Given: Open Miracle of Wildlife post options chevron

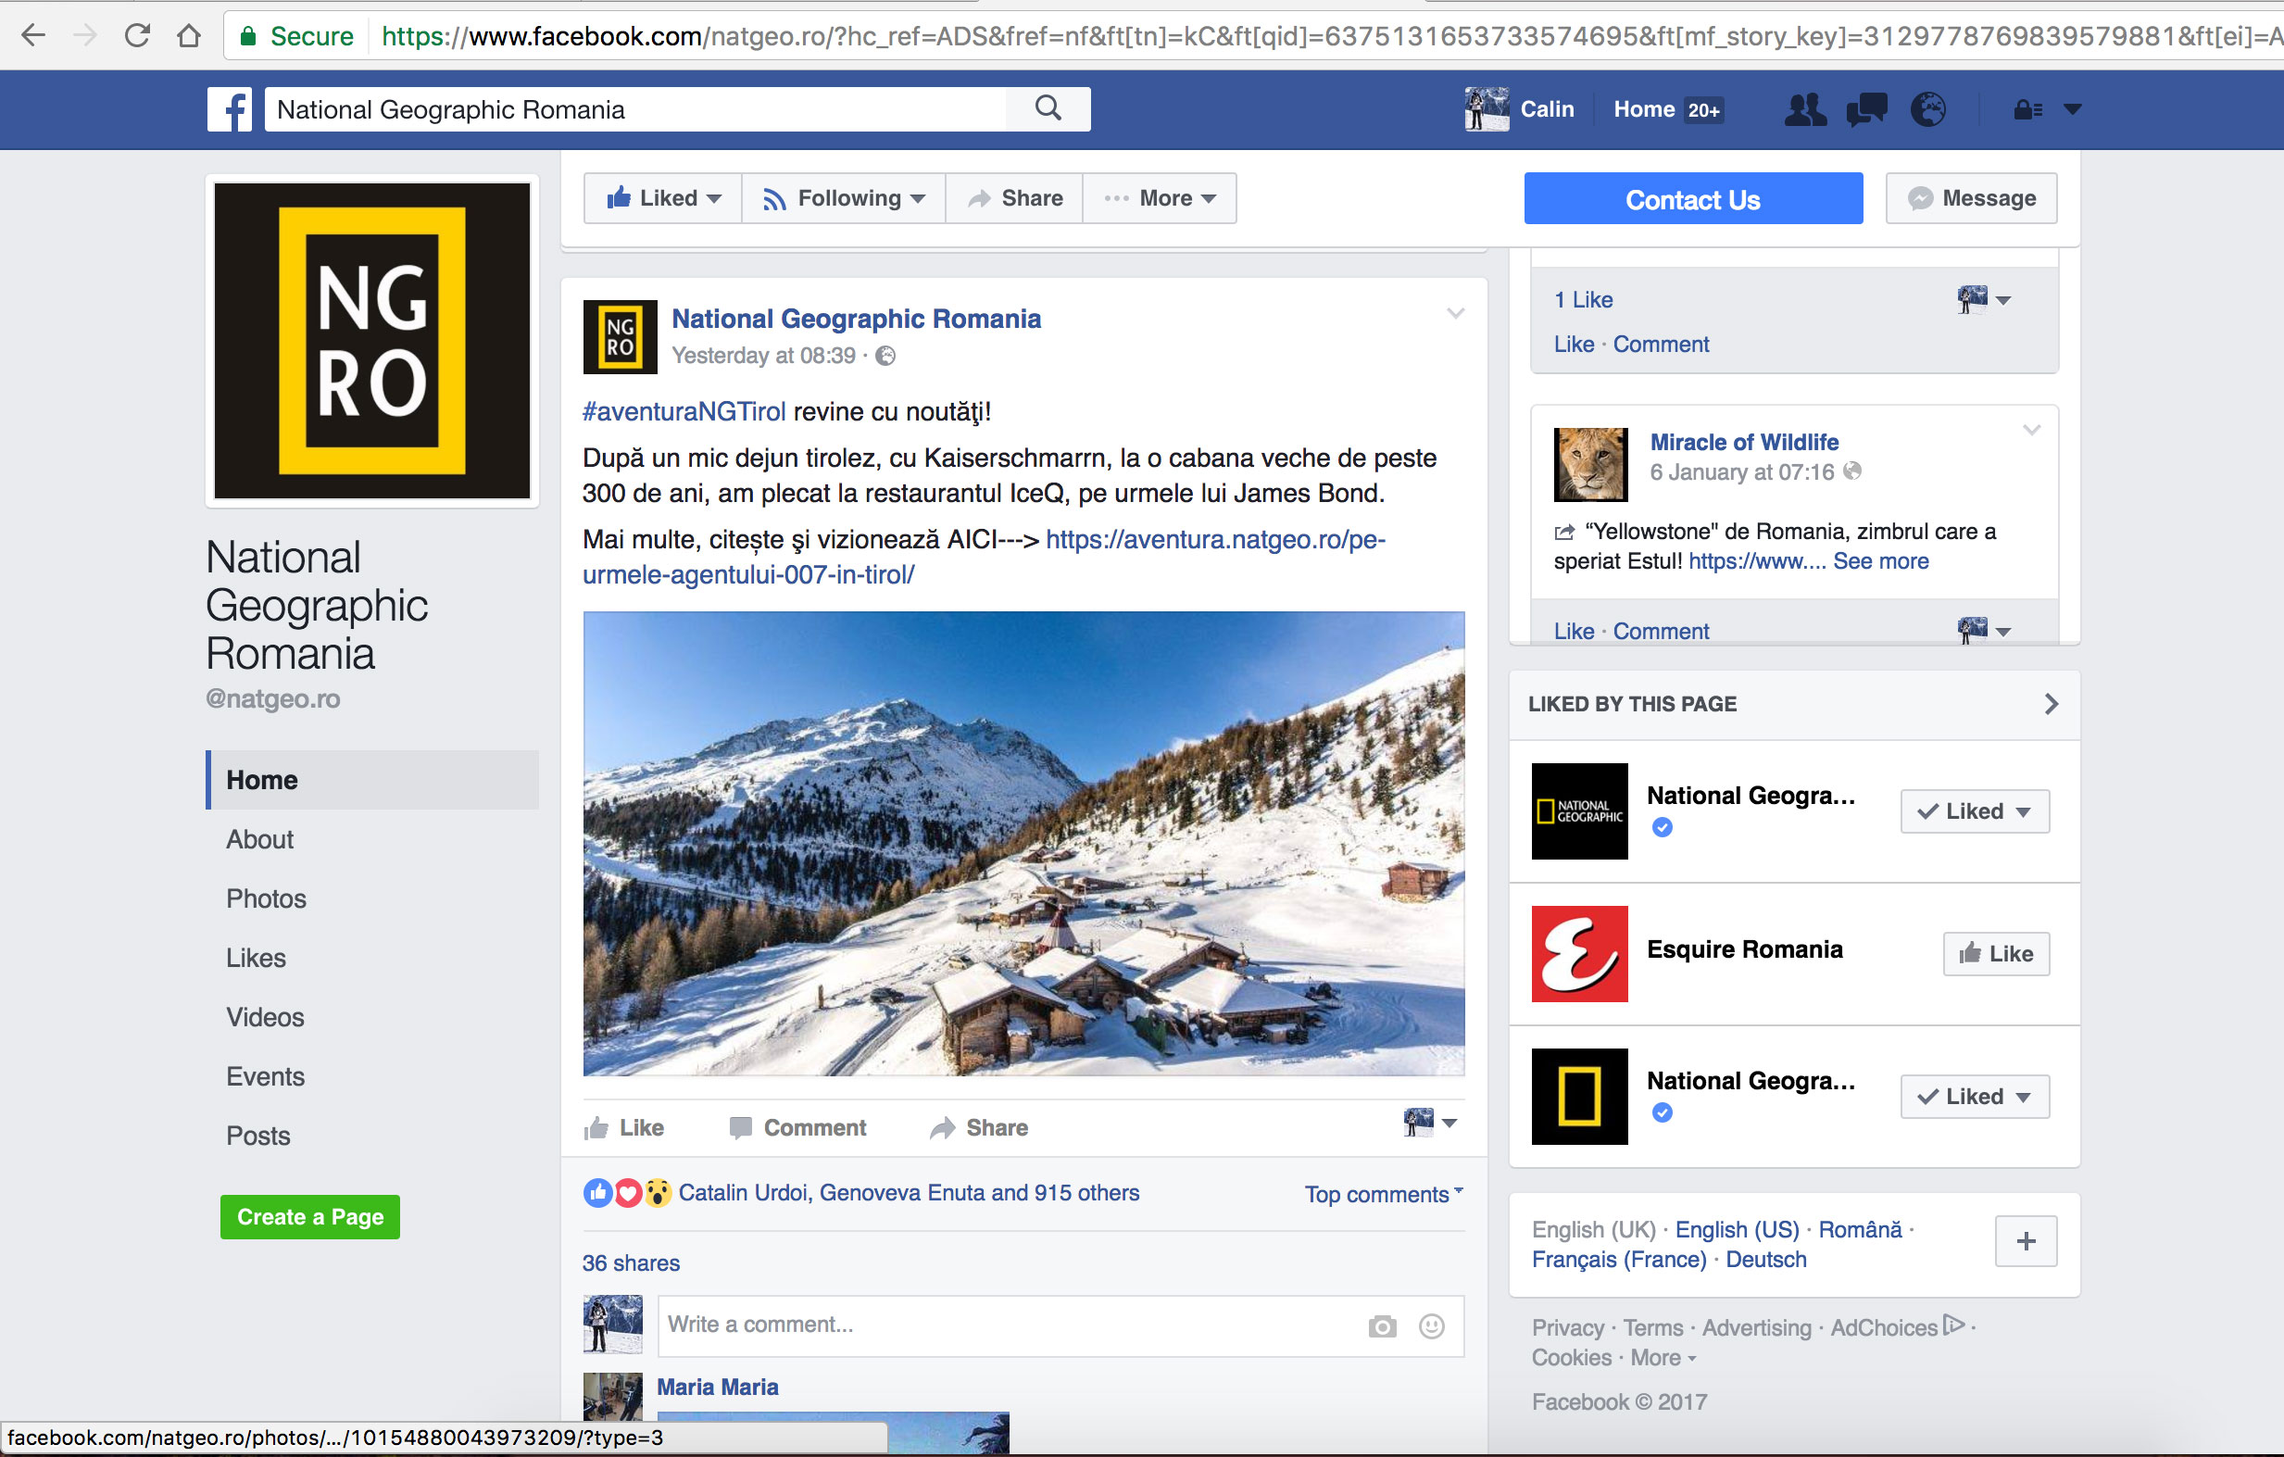Looking at the screenshot, I should [x=2032, y=430].
